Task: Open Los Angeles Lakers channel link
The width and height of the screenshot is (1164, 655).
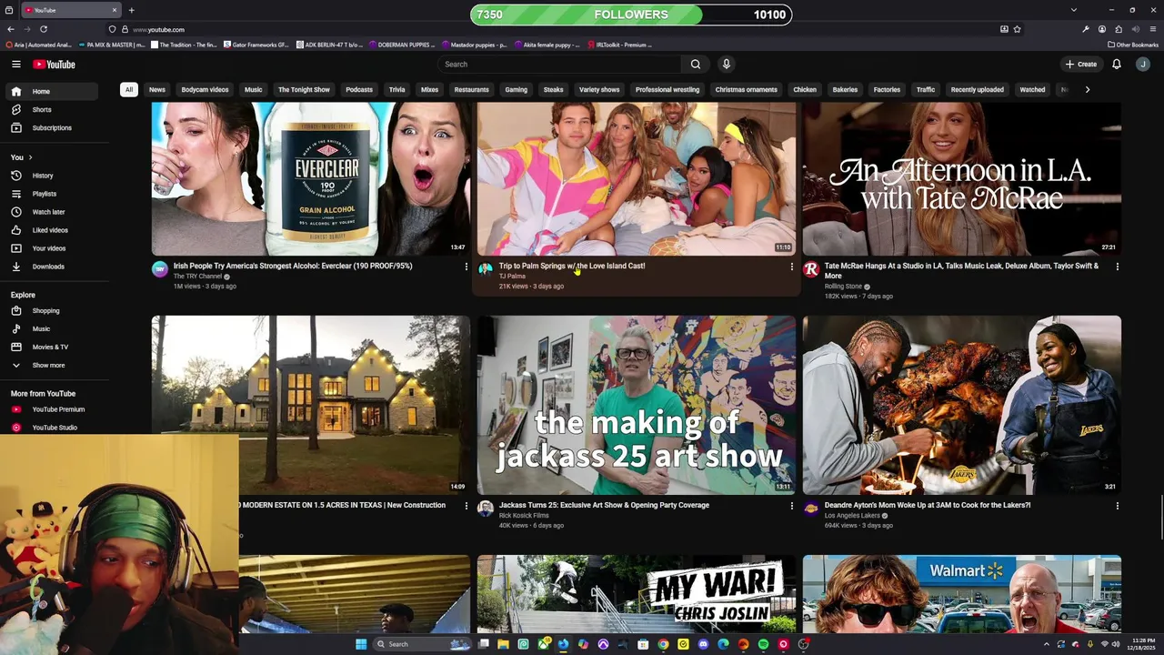Action: pyautogui.click(x=852, y=516)
